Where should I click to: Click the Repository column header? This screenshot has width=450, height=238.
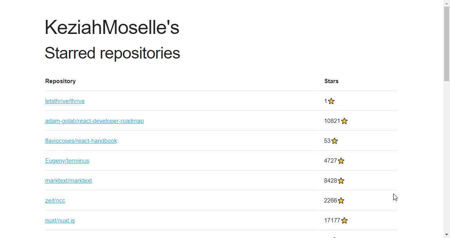pyautogui.click(x=60, y=81)
